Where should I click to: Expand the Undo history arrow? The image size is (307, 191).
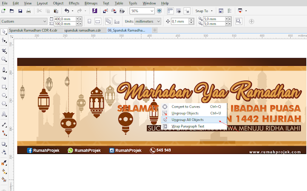(x=72, y=11)
